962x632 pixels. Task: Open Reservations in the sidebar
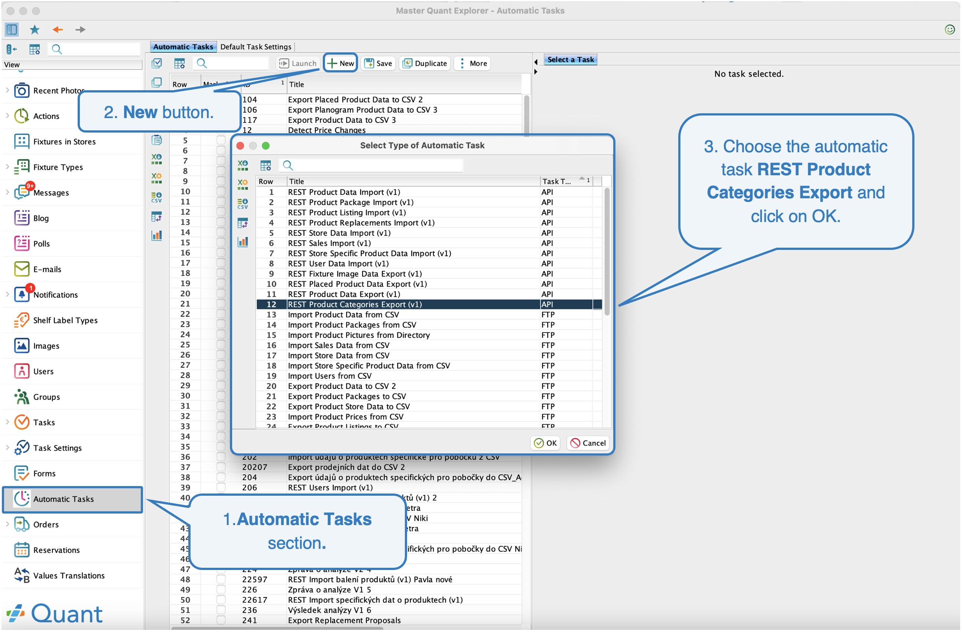pyautogui.click(x=72, y=550)
